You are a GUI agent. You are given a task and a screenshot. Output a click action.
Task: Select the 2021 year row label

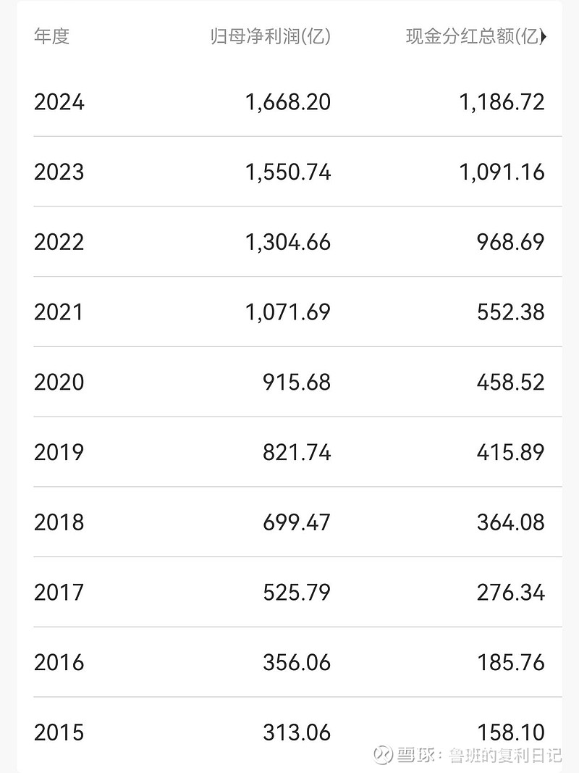point(59,312)
